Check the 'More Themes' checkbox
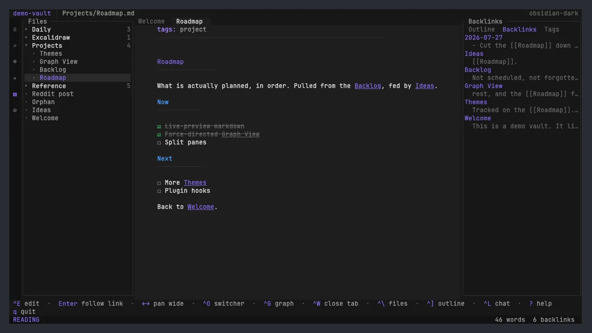Viewport: 592px width, 333px height. [x=159, y=183]
